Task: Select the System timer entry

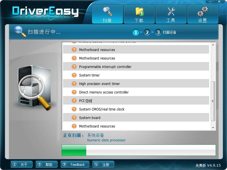Action: [x=136, y=75]
